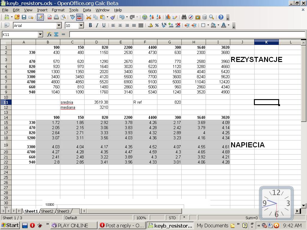Image resolution: width=307 pixels, height=230 pixels.
Task: Open the Format menu
Action: tap(58, 10)
